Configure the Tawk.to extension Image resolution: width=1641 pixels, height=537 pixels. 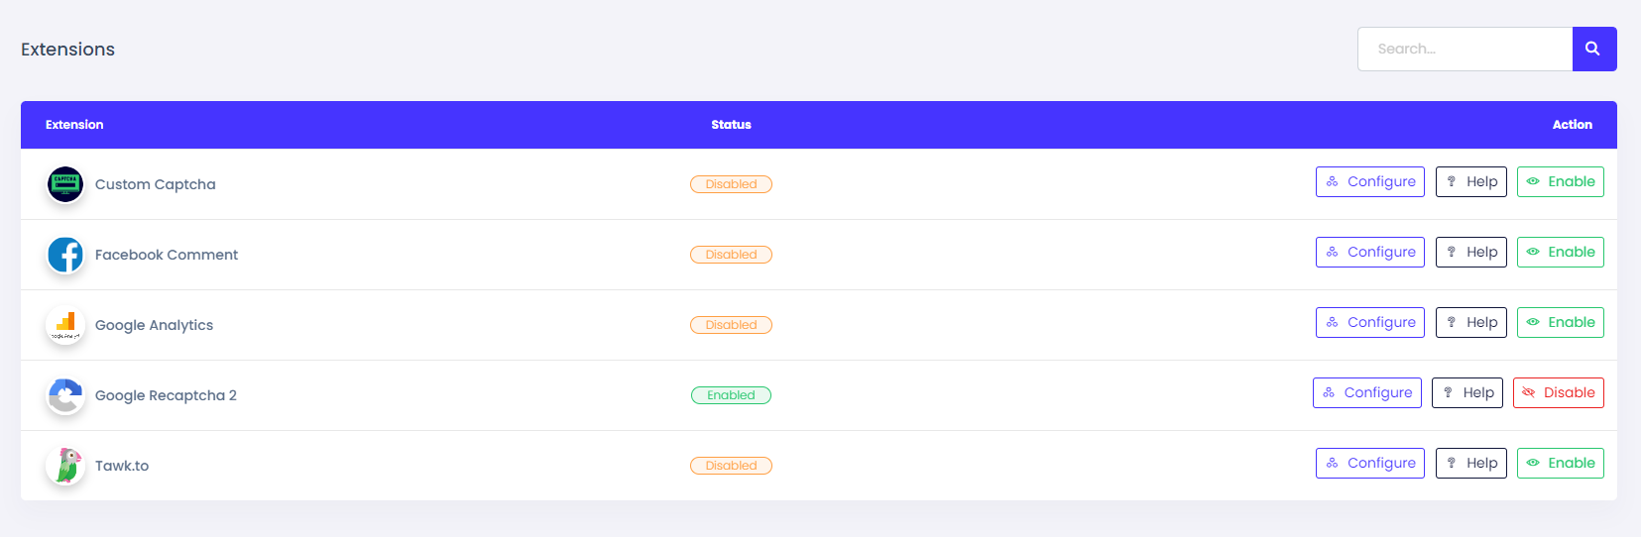(1369, 464)
